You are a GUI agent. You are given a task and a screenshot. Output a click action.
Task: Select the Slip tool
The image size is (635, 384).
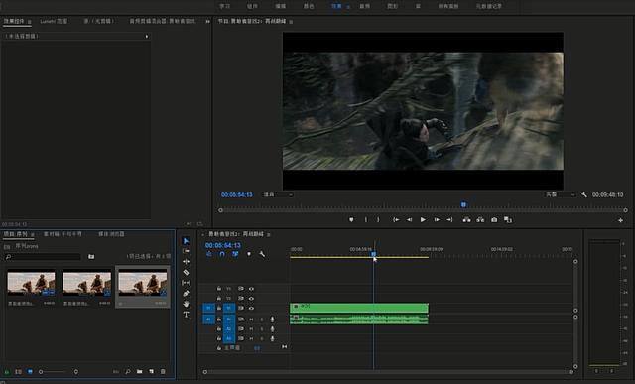click(186, 283)
